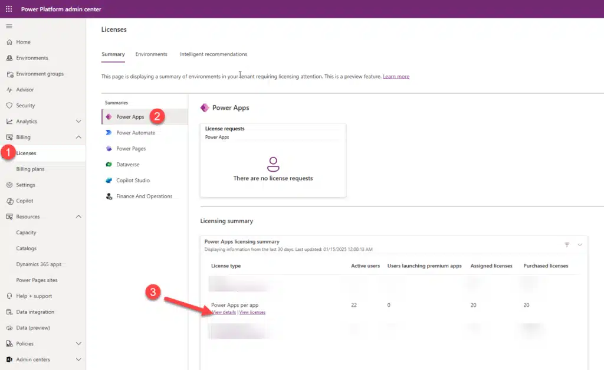This screenshot has height=370, width=604.
Task: Click the Power Pages summary icon
Action: click(x=109, y=148)
